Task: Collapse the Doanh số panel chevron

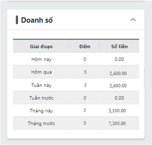Action: coord(133,20)
